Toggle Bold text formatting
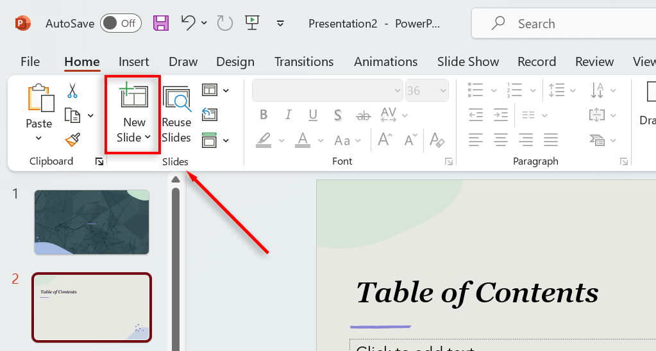656x351 pixels. [x=264, y=115]
